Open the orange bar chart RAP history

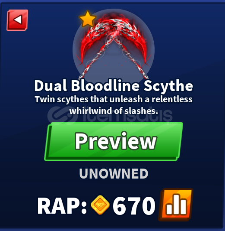click(x=176, y=205)
